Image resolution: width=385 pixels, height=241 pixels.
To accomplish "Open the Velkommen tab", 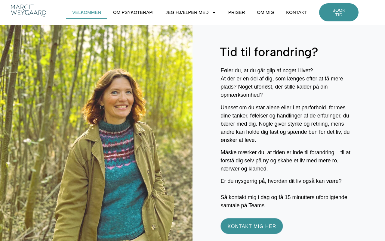I will pos(87,12).
